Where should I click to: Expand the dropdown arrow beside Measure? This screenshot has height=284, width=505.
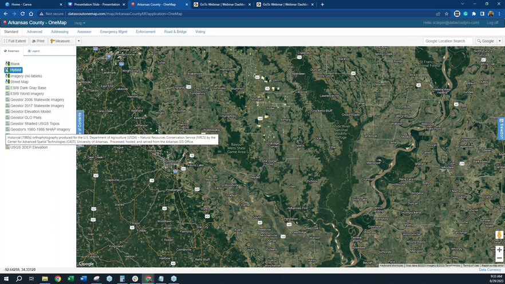[78, 41]
